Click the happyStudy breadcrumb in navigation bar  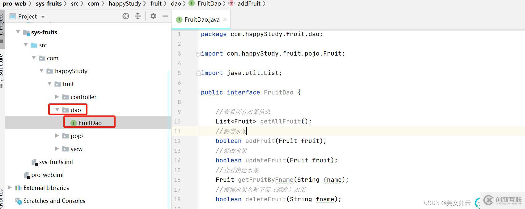coord(125,4)
